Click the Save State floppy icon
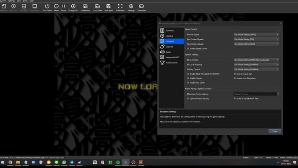 [108, 7]
